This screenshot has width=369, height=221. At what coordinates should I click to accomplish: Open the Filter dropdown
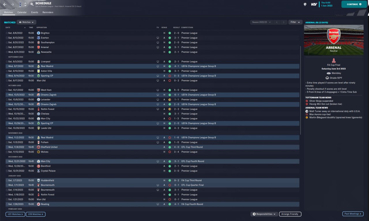295,22
